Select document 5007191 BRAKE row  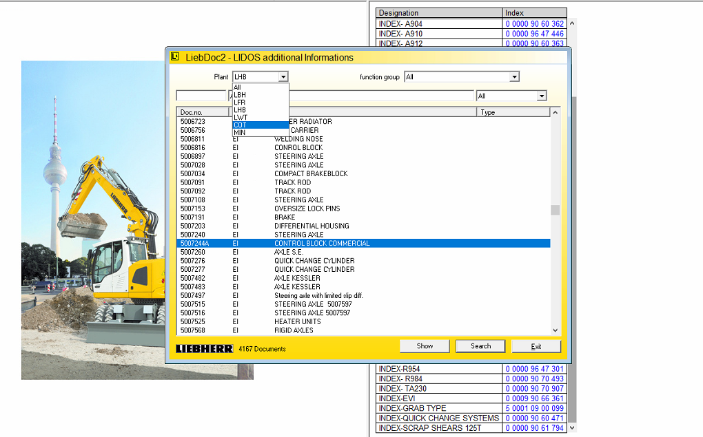pyautogui.click(x=276, y=217)
